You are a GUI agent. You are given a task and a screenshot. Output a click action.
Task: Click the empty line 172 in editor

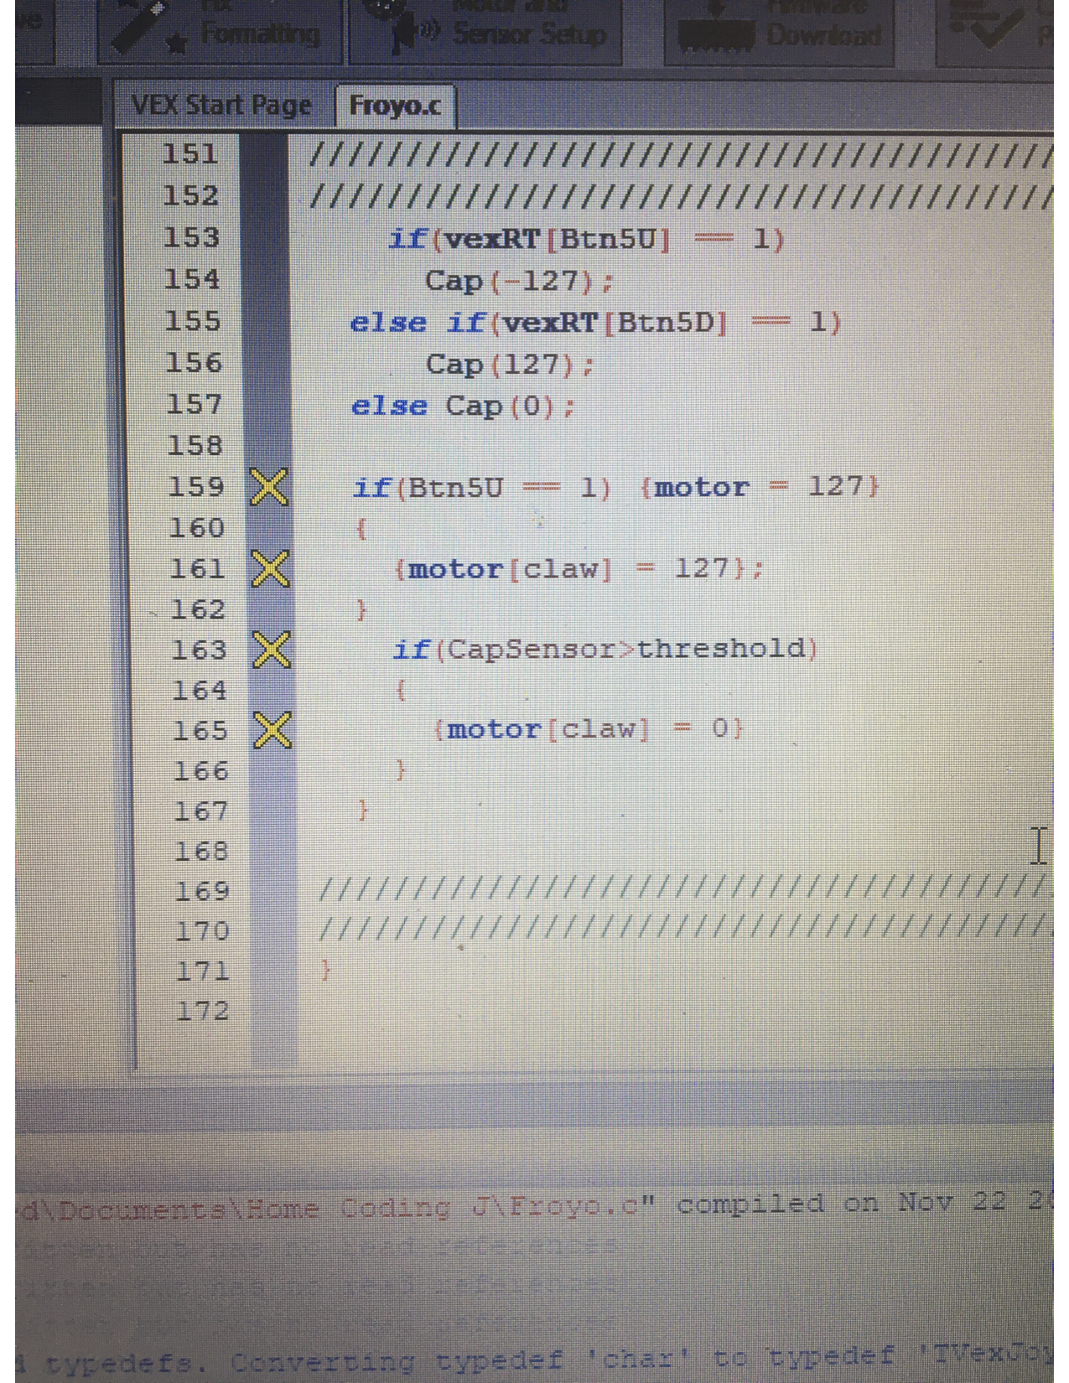[587, 1011]
